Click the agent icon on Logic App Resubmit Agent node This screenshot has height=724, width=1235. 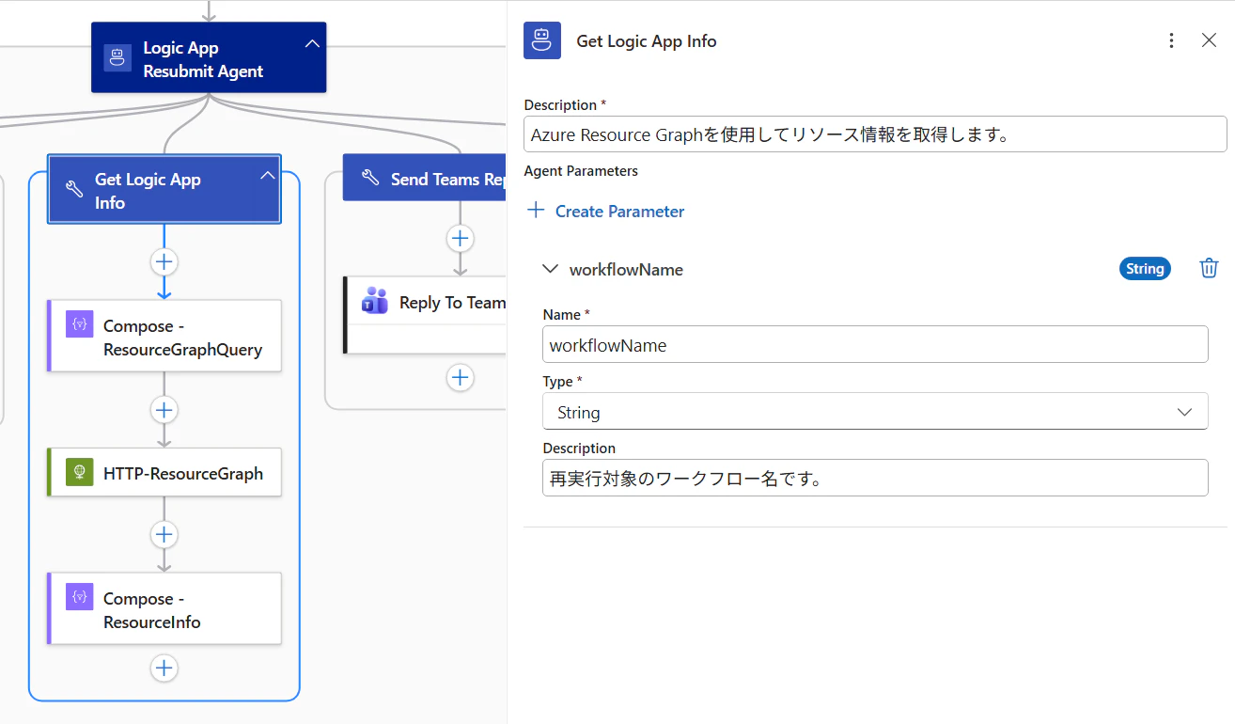click(117, 58)
